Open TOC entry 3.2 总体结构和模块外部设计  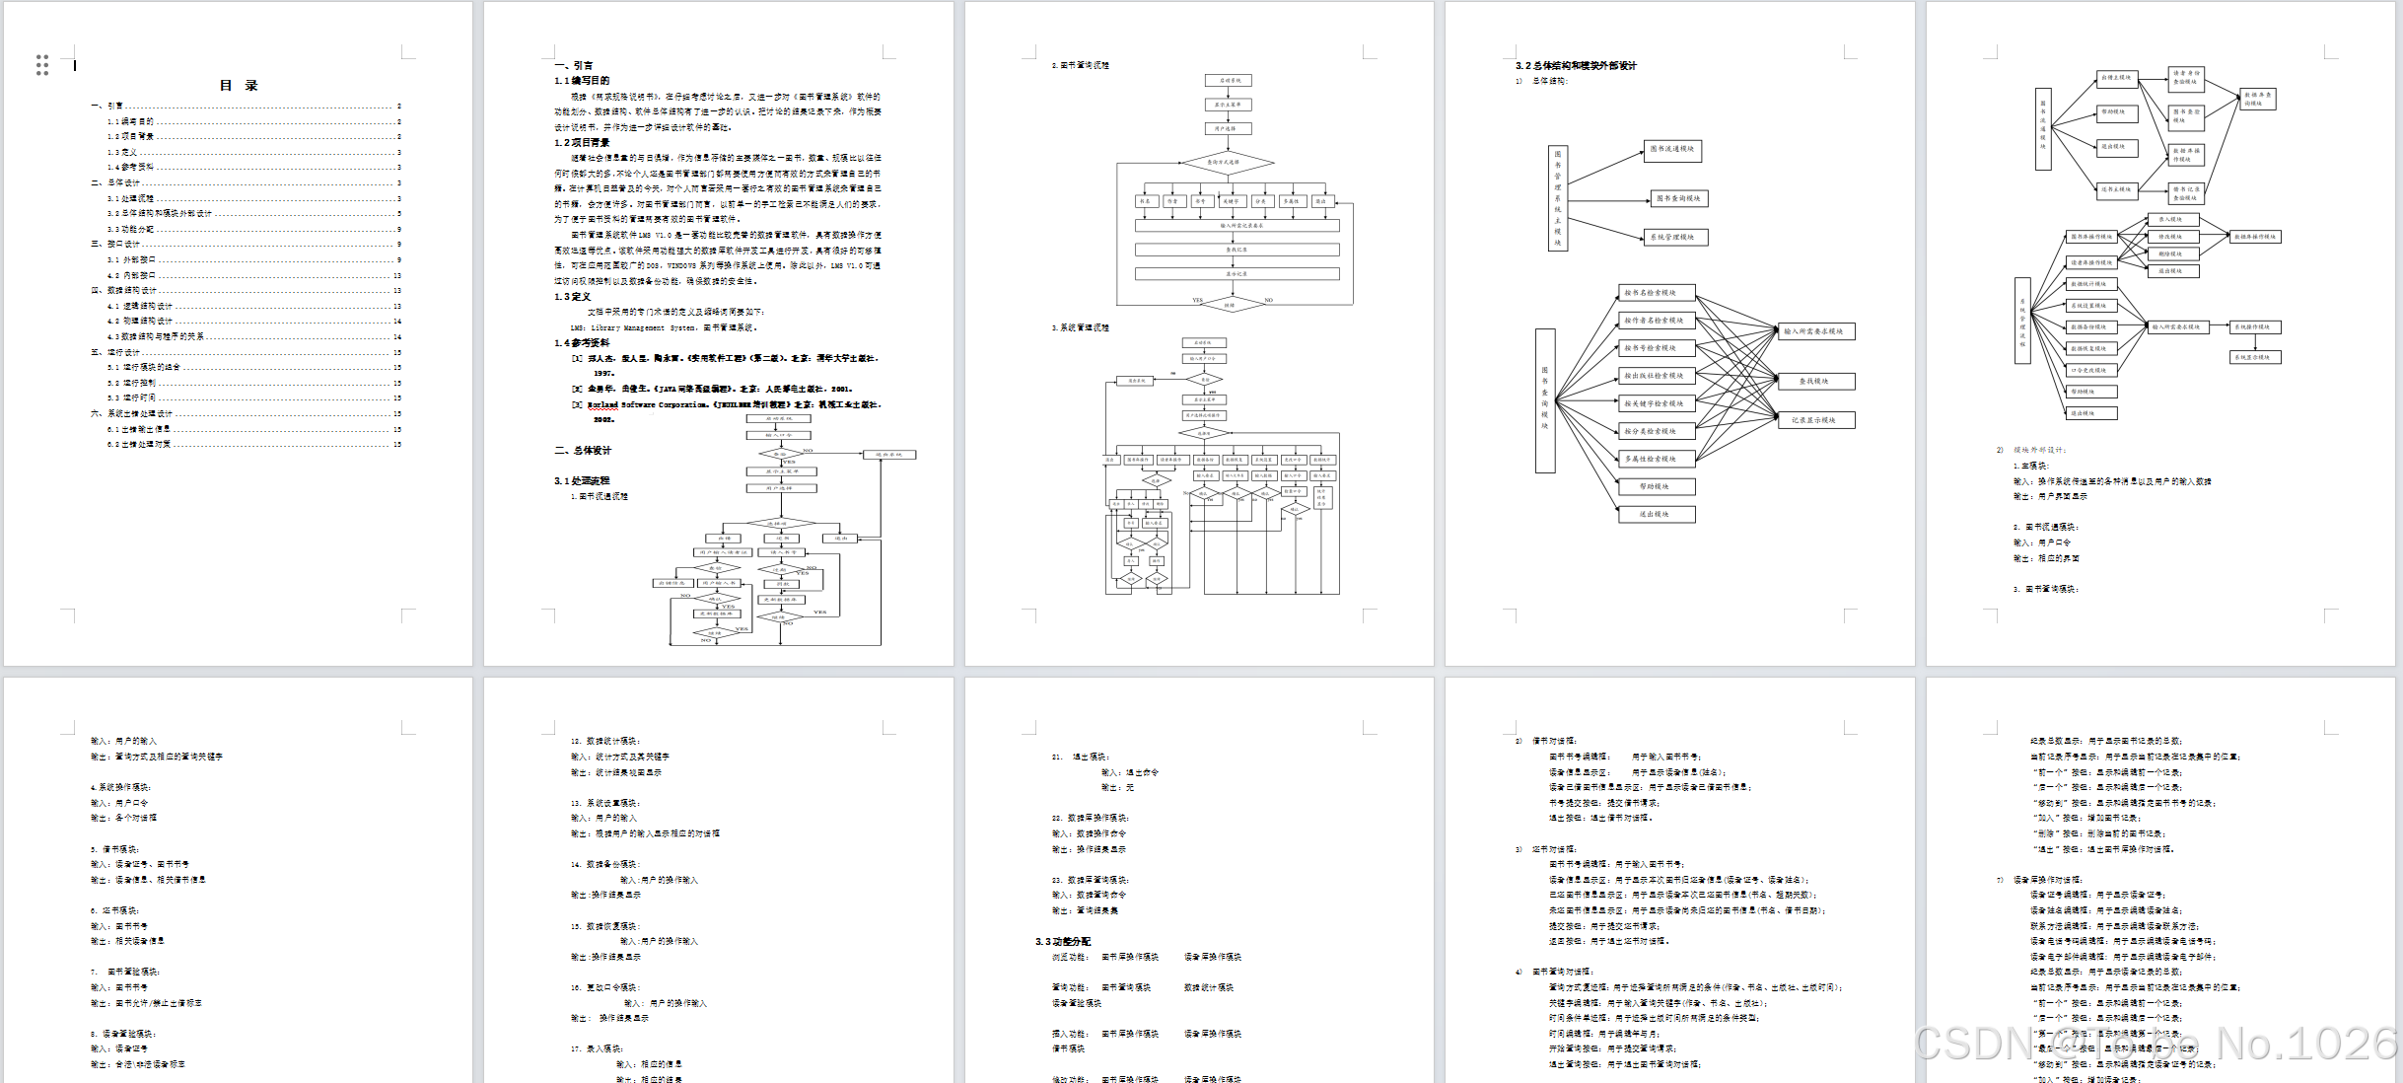pyautogui.click(x=160, y=213)
